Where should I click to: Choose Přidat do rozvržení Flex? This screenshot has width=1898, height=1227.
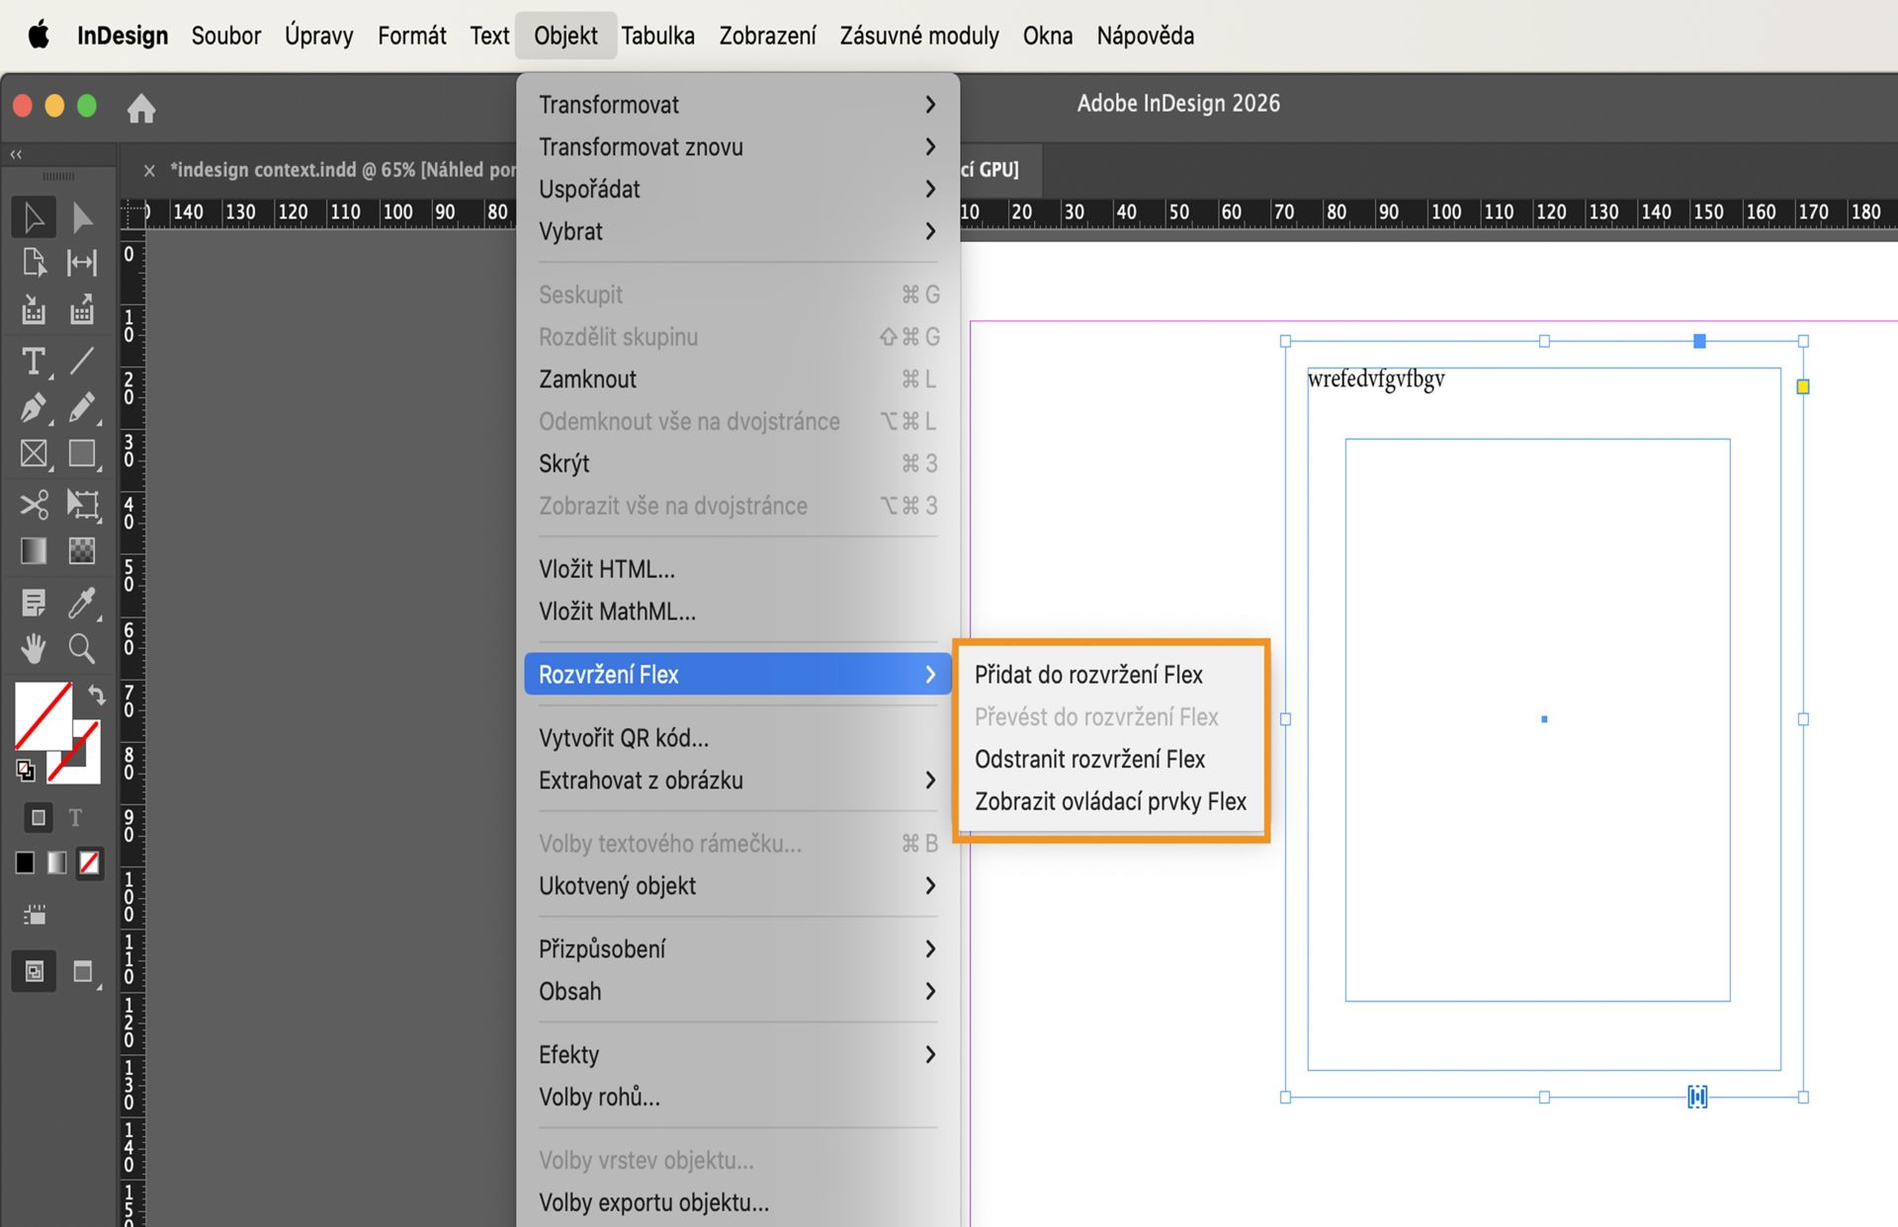coord(1088,675)
